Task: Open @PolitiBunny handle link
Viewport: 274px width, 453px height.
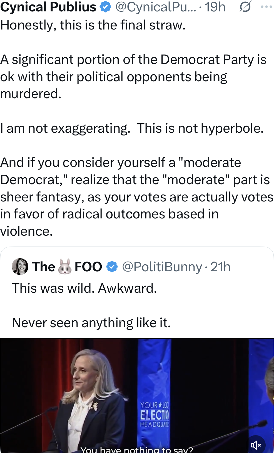Action: point(162,267)
